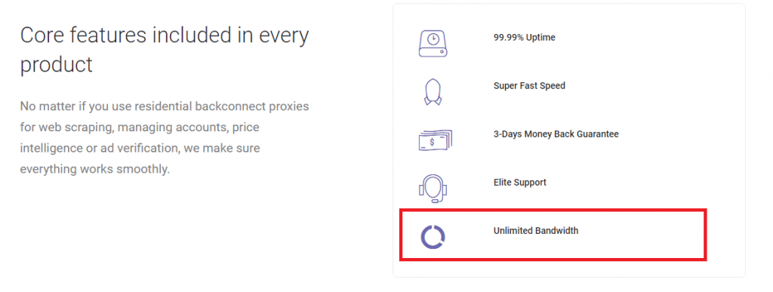Click the Super Fast Speed text
773x292 pixels.
coord(529,86)
